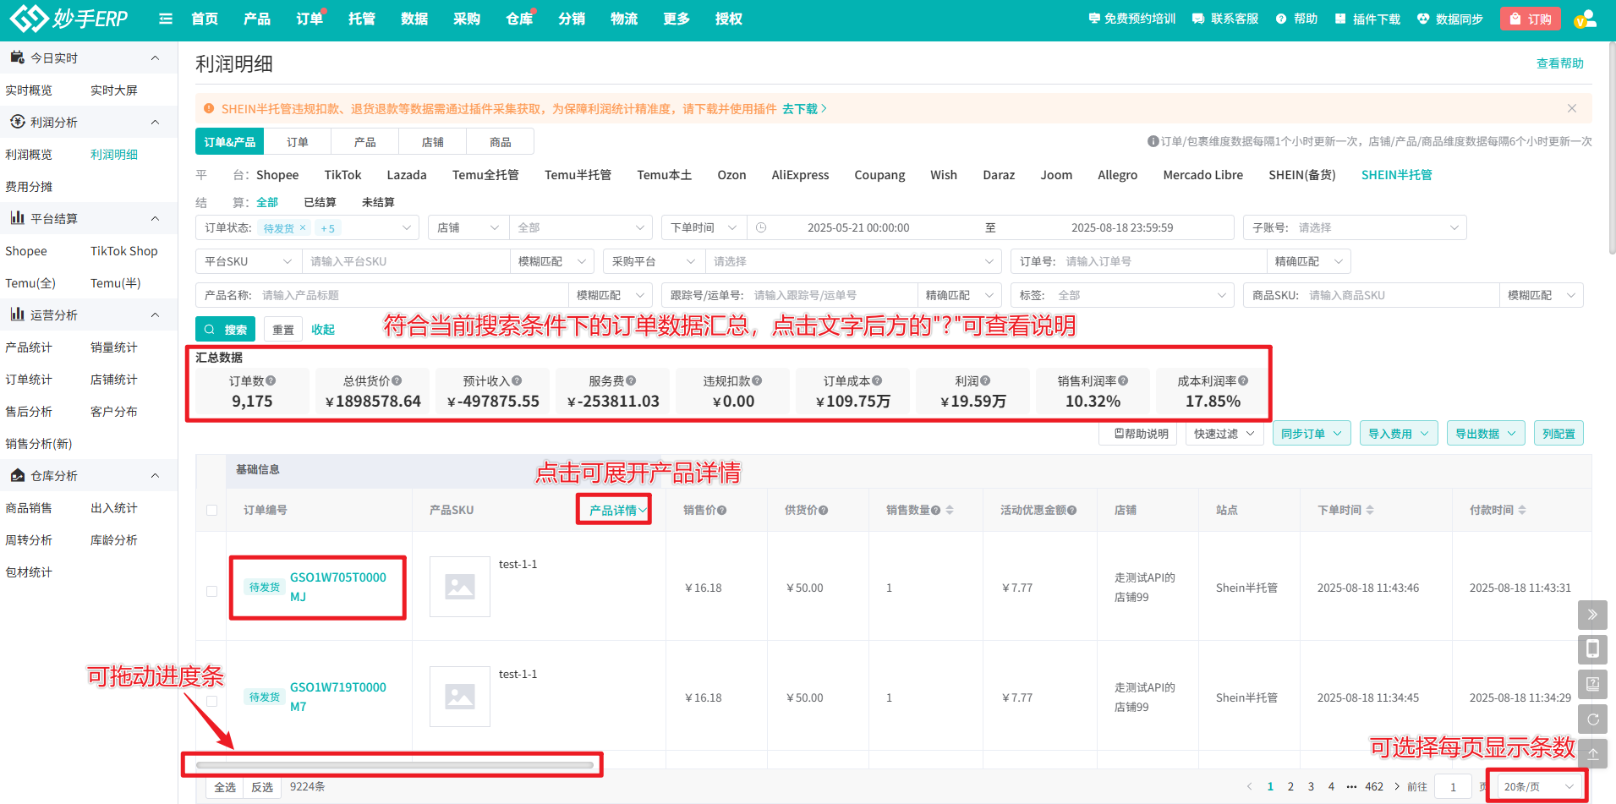Click the hamburger menu collapse icon

click(x=166, y=19)
